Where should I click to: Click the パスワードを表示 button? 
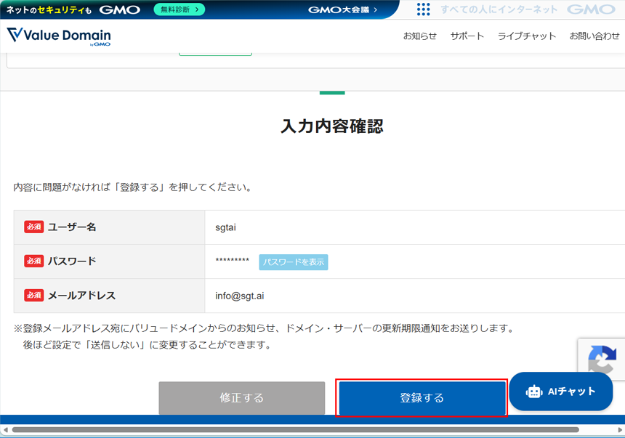(x=294, y=261)
